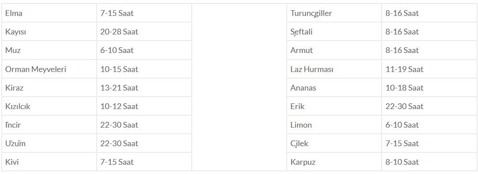The height and width of the screenshot is (174, 478).
Task: Select the Orman Meyveleri cell
Action: (x=49, y=69)
